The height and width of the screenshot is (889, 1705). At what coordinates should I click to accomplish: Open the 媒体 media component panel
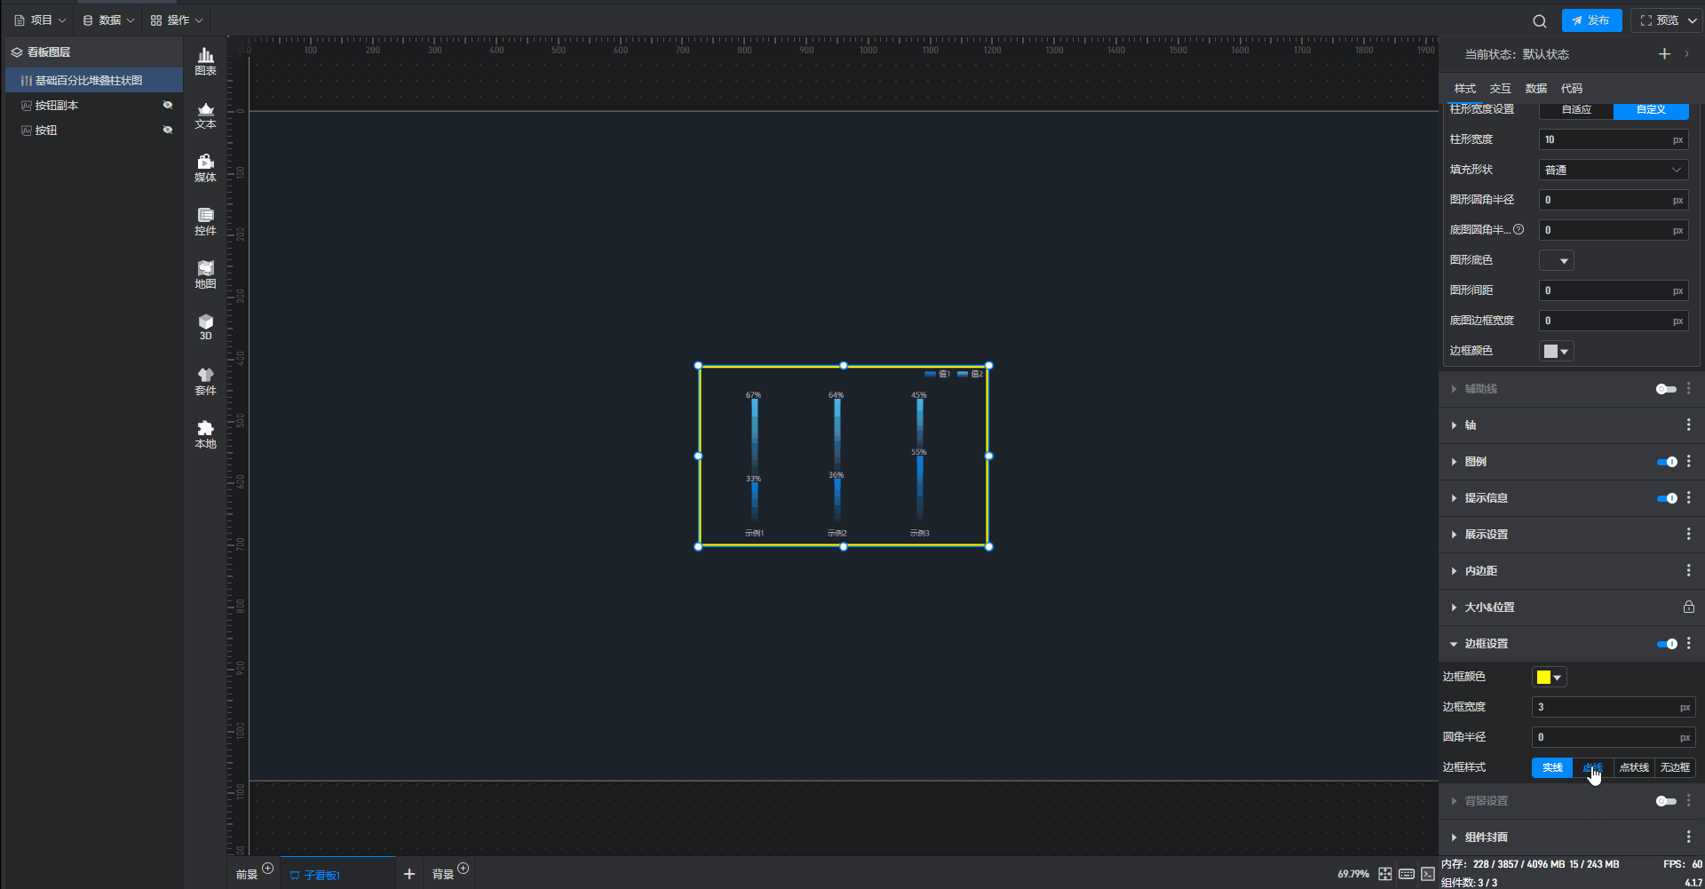(205, 168)
